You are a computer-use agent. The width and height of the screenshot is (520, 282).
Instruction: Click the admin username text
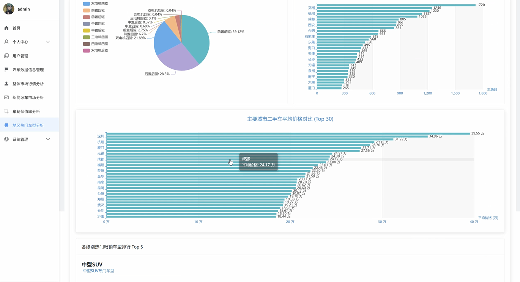(24, 9)
